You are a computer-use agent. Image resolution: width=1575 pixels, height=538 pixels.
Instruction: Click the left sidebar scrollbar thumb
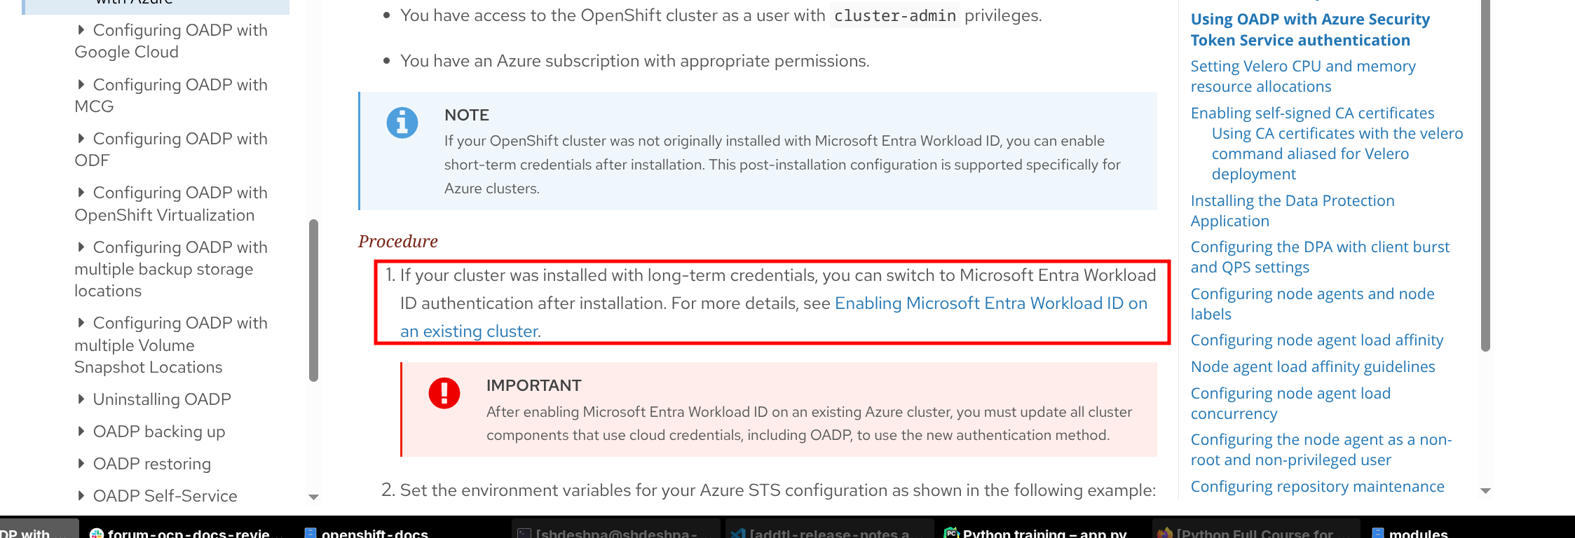(313, 301)
